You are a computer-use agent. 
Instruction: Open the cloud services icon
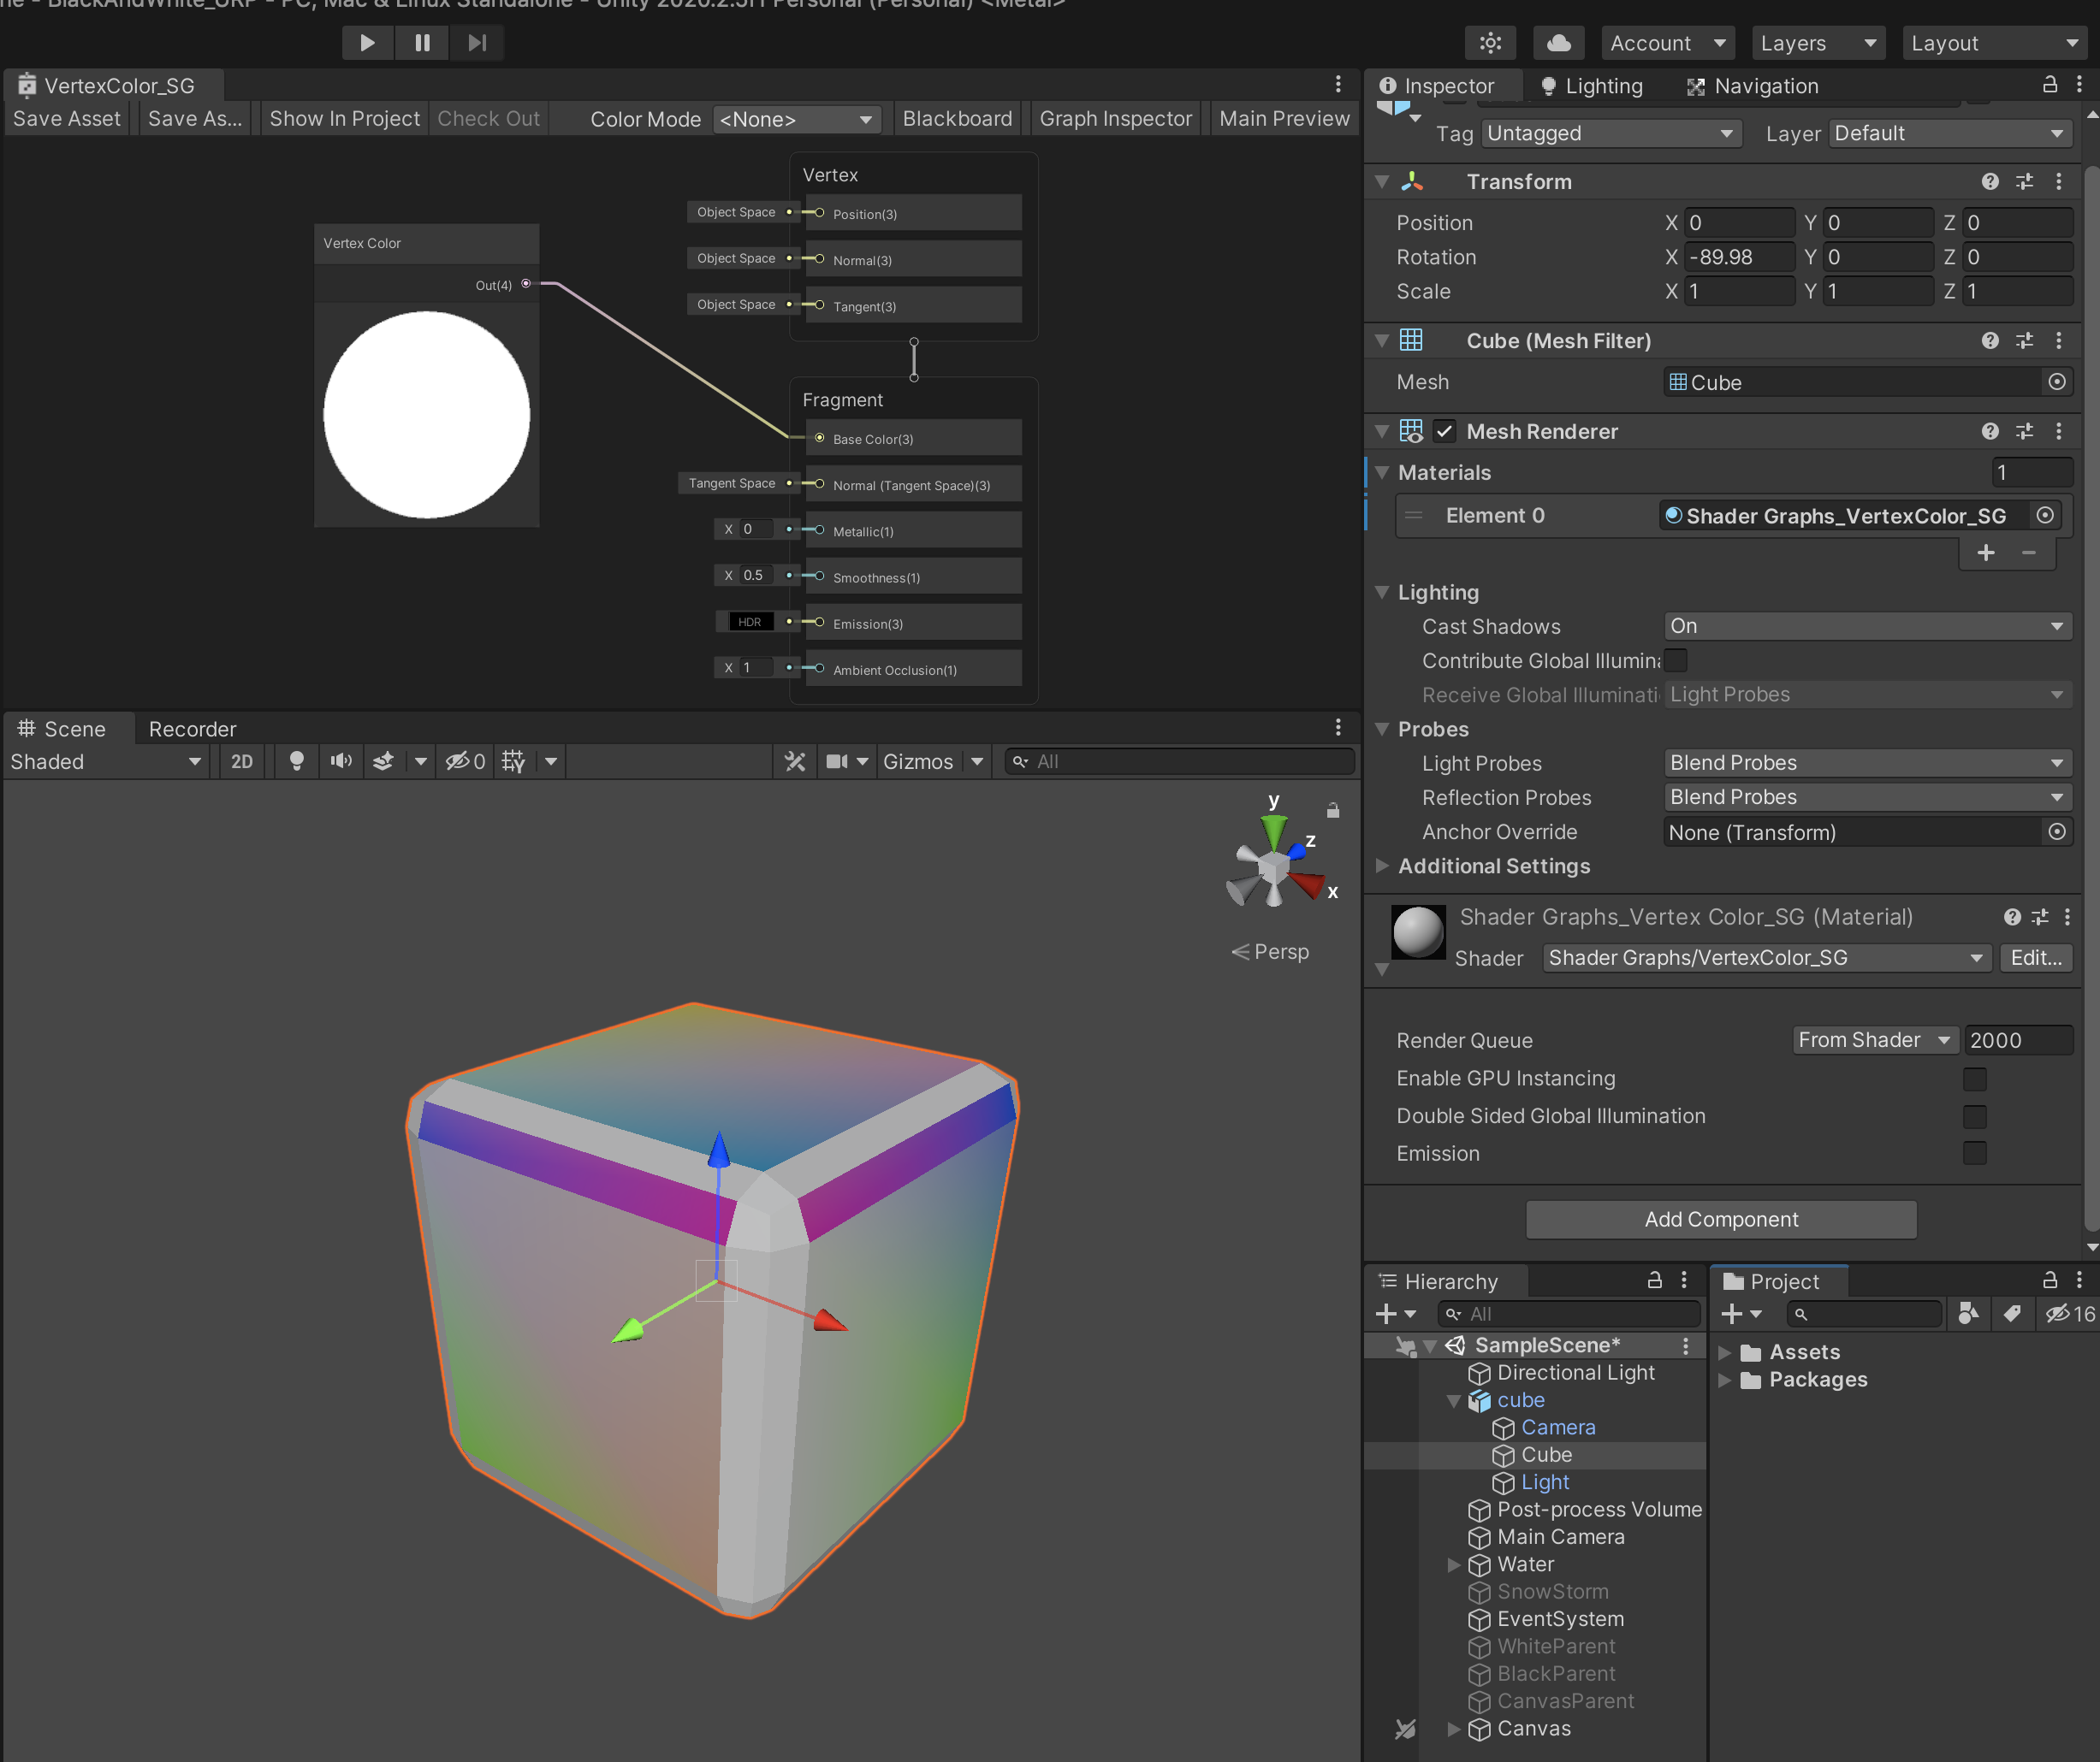tap(1558, 43)
